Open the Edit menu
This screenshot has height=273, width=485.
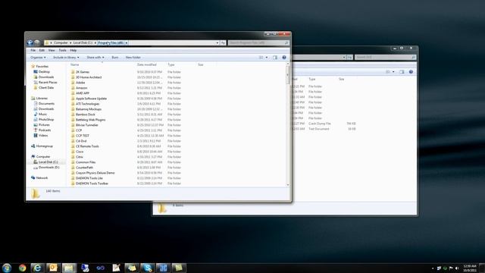[42, 50]
